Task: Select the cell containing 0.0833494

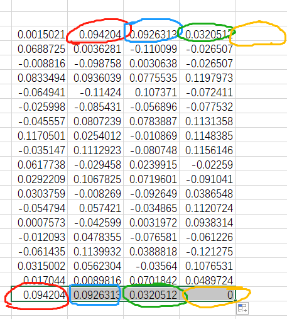Action: tap(40, 77)
